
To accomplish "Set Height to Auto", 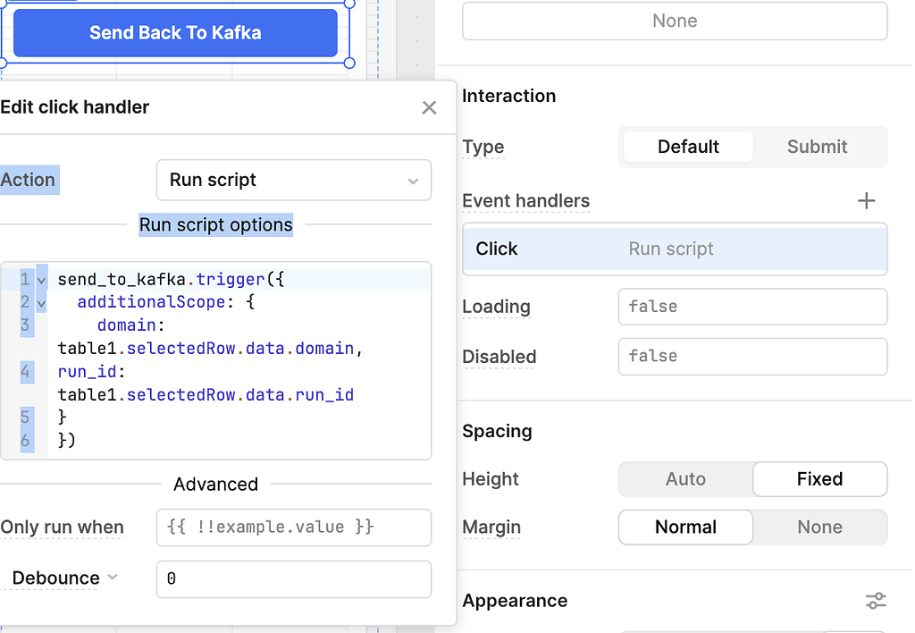I will coord(685,479).
